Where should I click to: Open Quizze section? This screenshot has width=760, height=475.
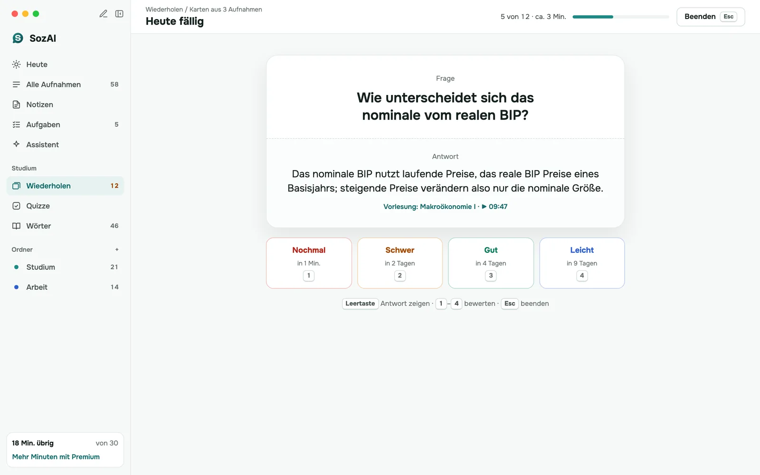click(x=65, y=206)
